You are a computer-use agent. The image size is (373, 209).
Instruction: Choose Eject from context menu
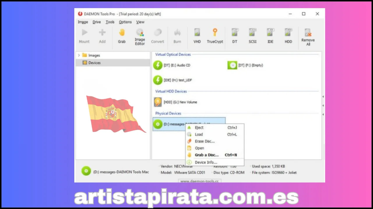coord(214,128)
